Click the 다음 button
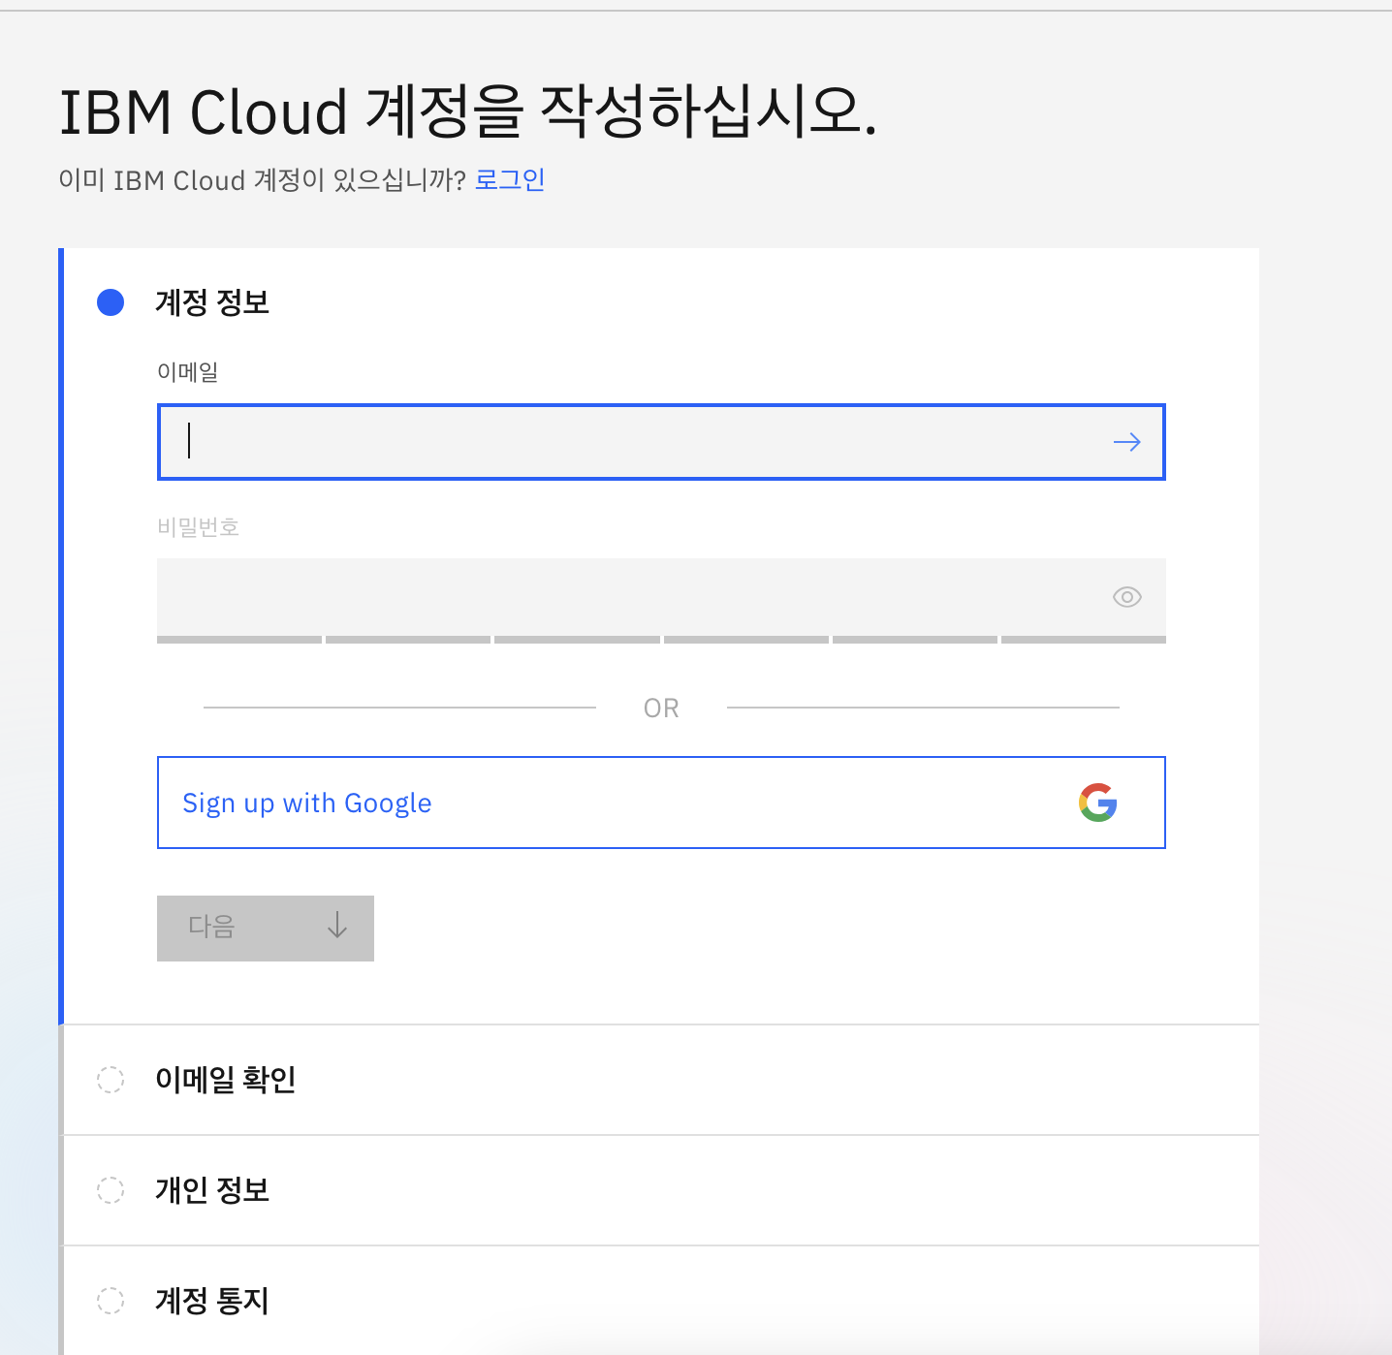The image size is (1392, 1355). (x=266, y=929)
